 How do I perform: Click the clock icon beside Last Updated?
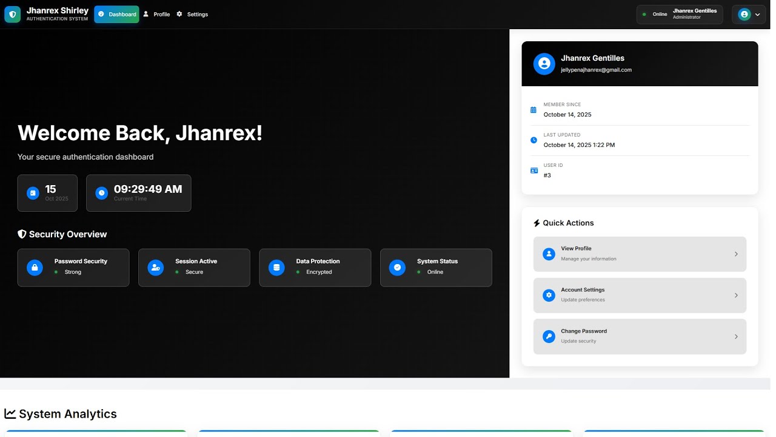pos(533,140)
